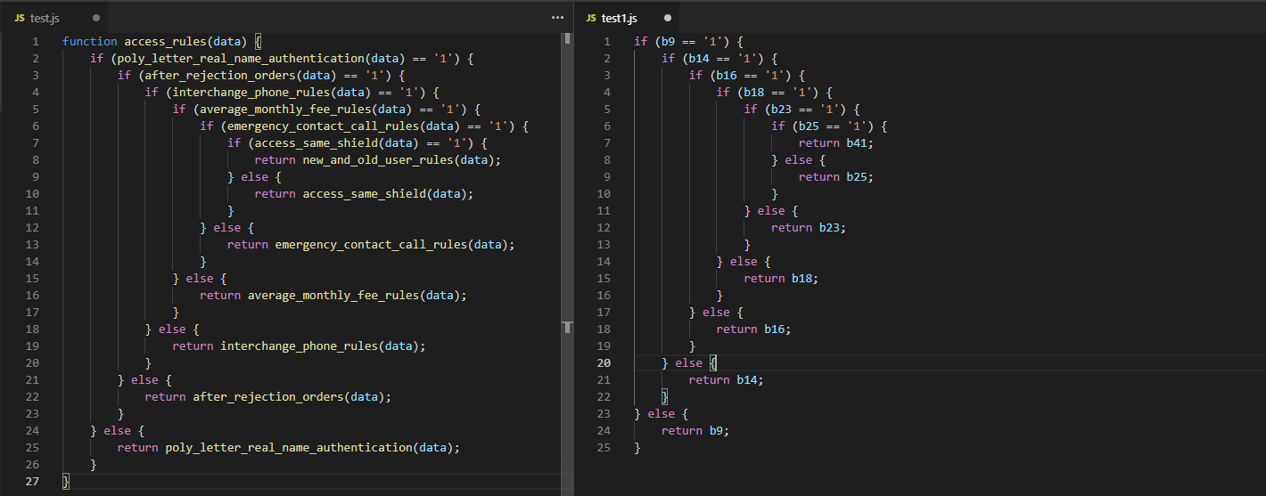Click line number 1 in test.js
The height and width of the screenshot is (496, 1266).
point(35,41)
